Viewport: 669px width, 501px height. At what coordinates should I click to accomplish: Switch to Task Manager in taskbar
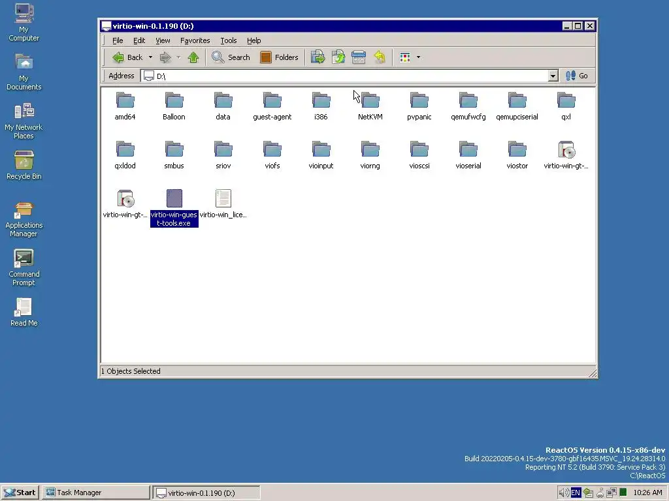pos(96,493)
